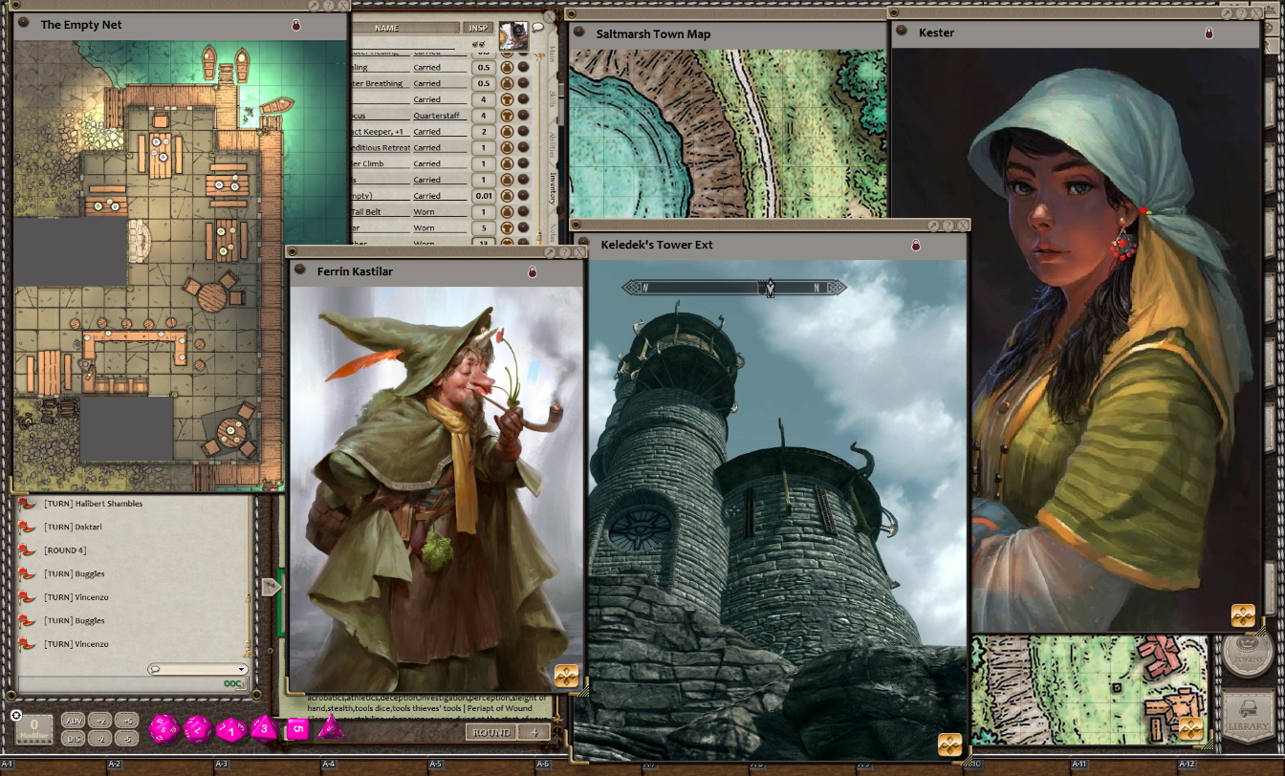Open link button on Quarterstaff inventory row

coord(524,116)
